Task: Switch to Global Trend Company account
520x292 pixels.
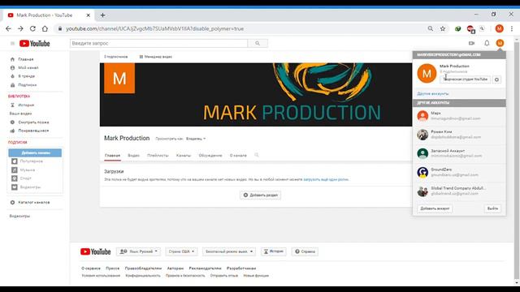Action: pos(459,191)
